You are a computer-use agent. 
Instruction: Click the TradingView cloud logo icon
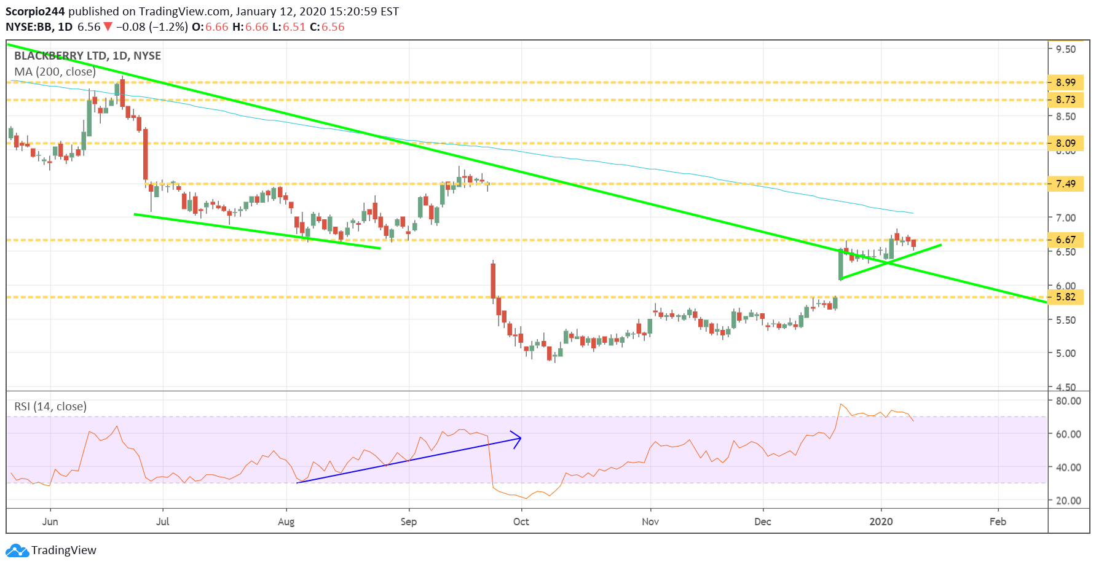pos(17,550)
